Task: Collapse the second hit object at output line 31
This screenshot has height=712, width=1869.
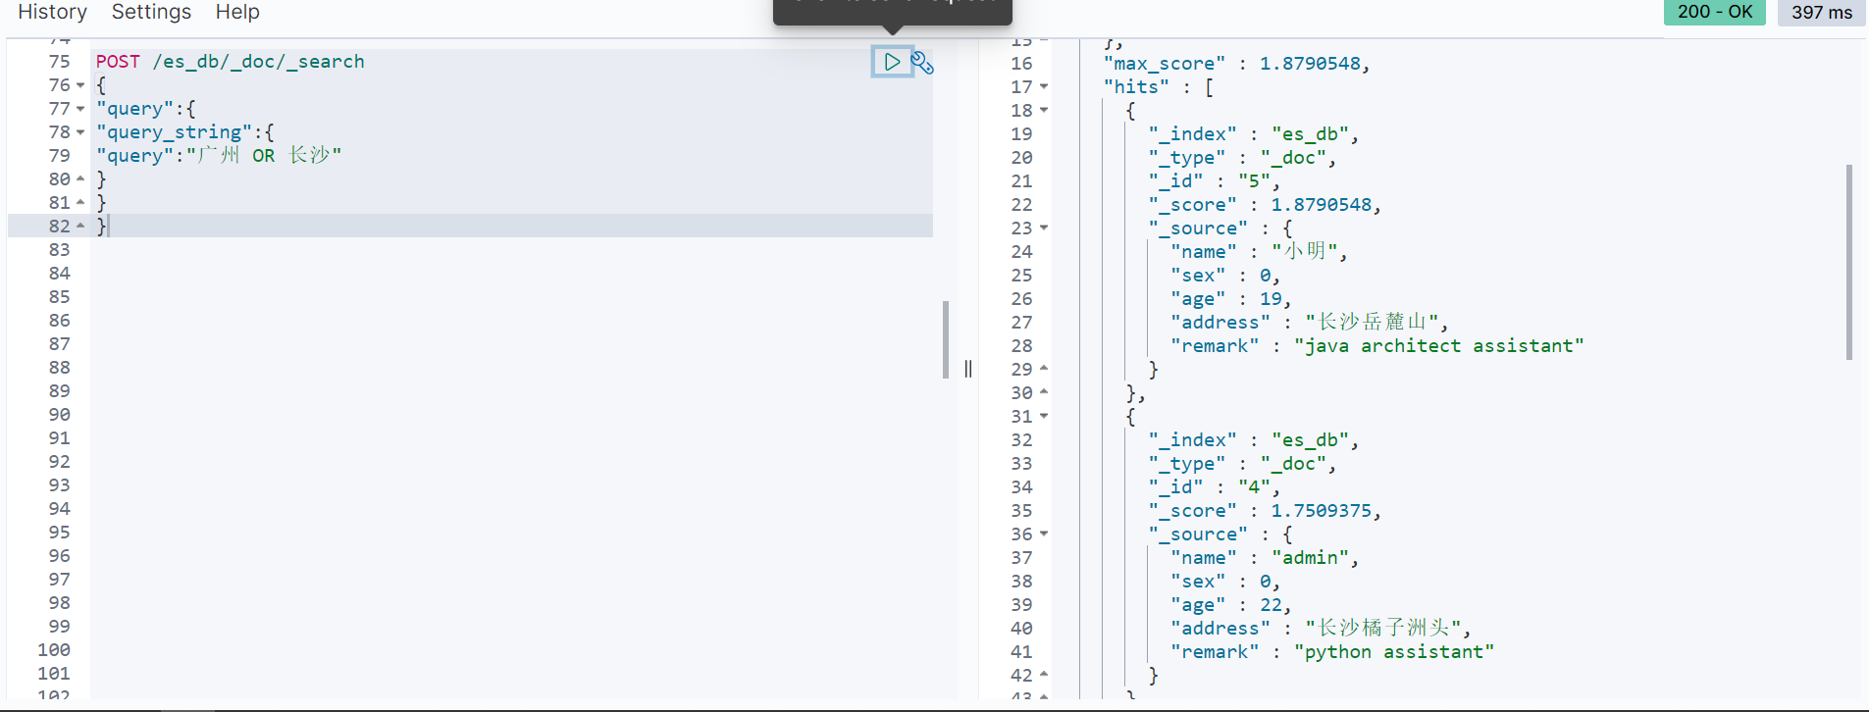Action: (1044, 417)
